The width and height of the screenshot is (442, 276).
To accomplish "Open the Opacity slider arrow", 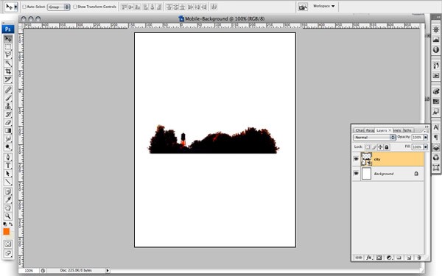I will tap(426, 137).
